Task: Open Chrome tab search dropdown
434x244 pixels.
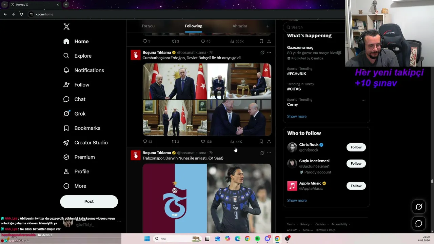Action: tap(4, 4)
